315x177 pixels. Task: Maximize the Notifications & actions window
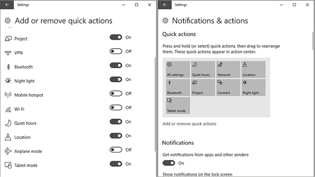click(294, 4)
